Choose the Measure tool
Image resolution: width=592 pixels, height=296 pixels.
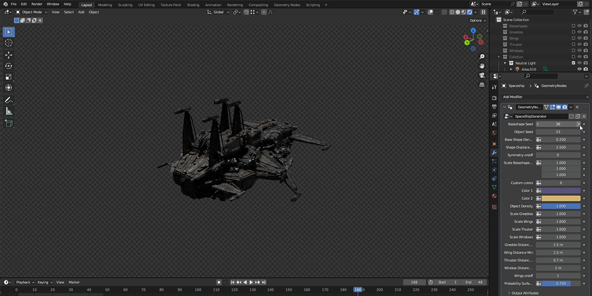[x=8, y=111]
